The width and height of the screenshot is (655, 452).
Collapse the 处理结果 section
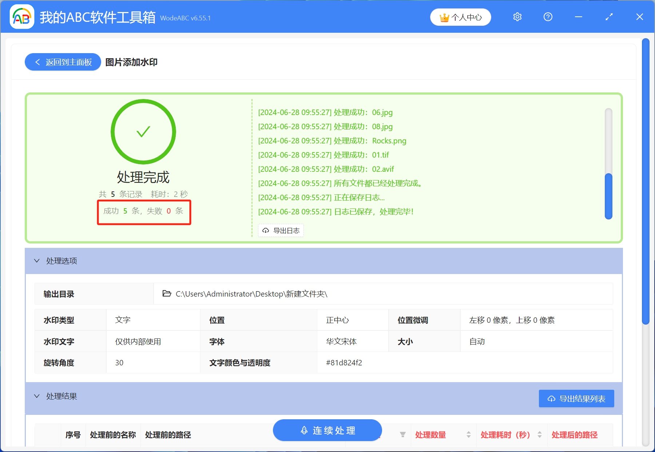(37, 396)
